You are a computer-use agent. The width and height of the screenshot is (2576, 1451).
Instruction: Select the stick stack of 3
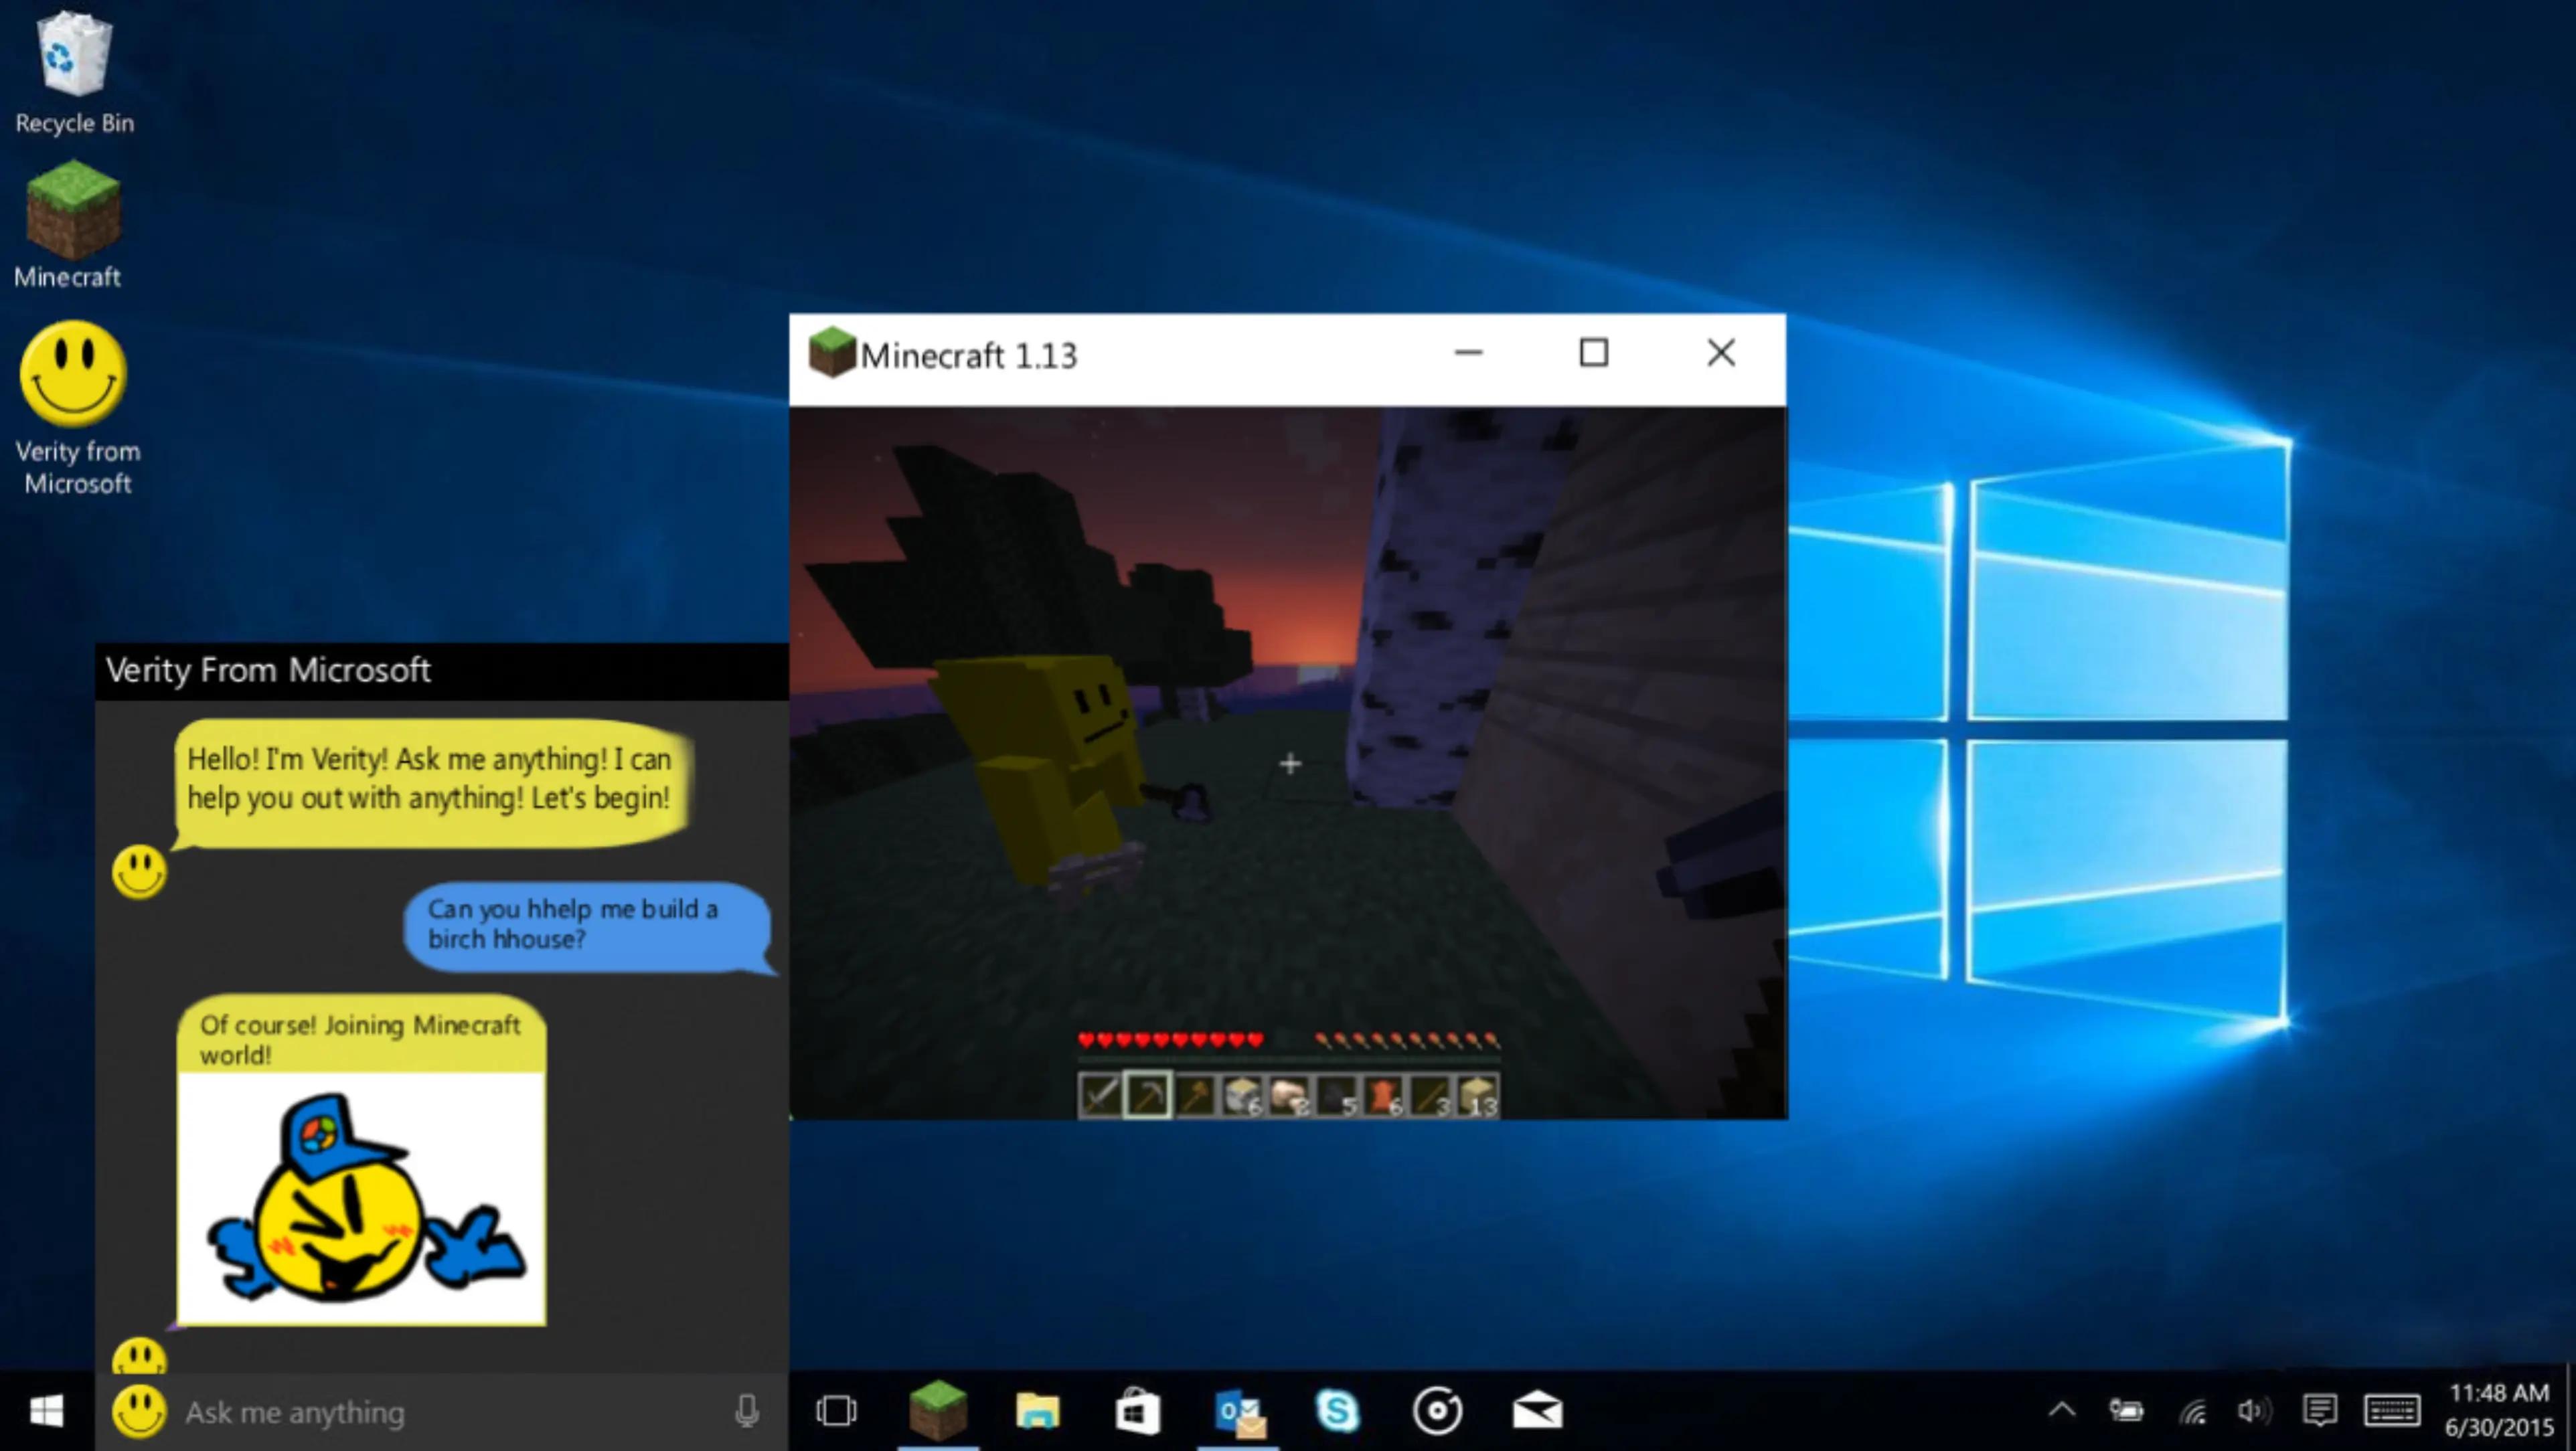[x=1430, y=1095]
